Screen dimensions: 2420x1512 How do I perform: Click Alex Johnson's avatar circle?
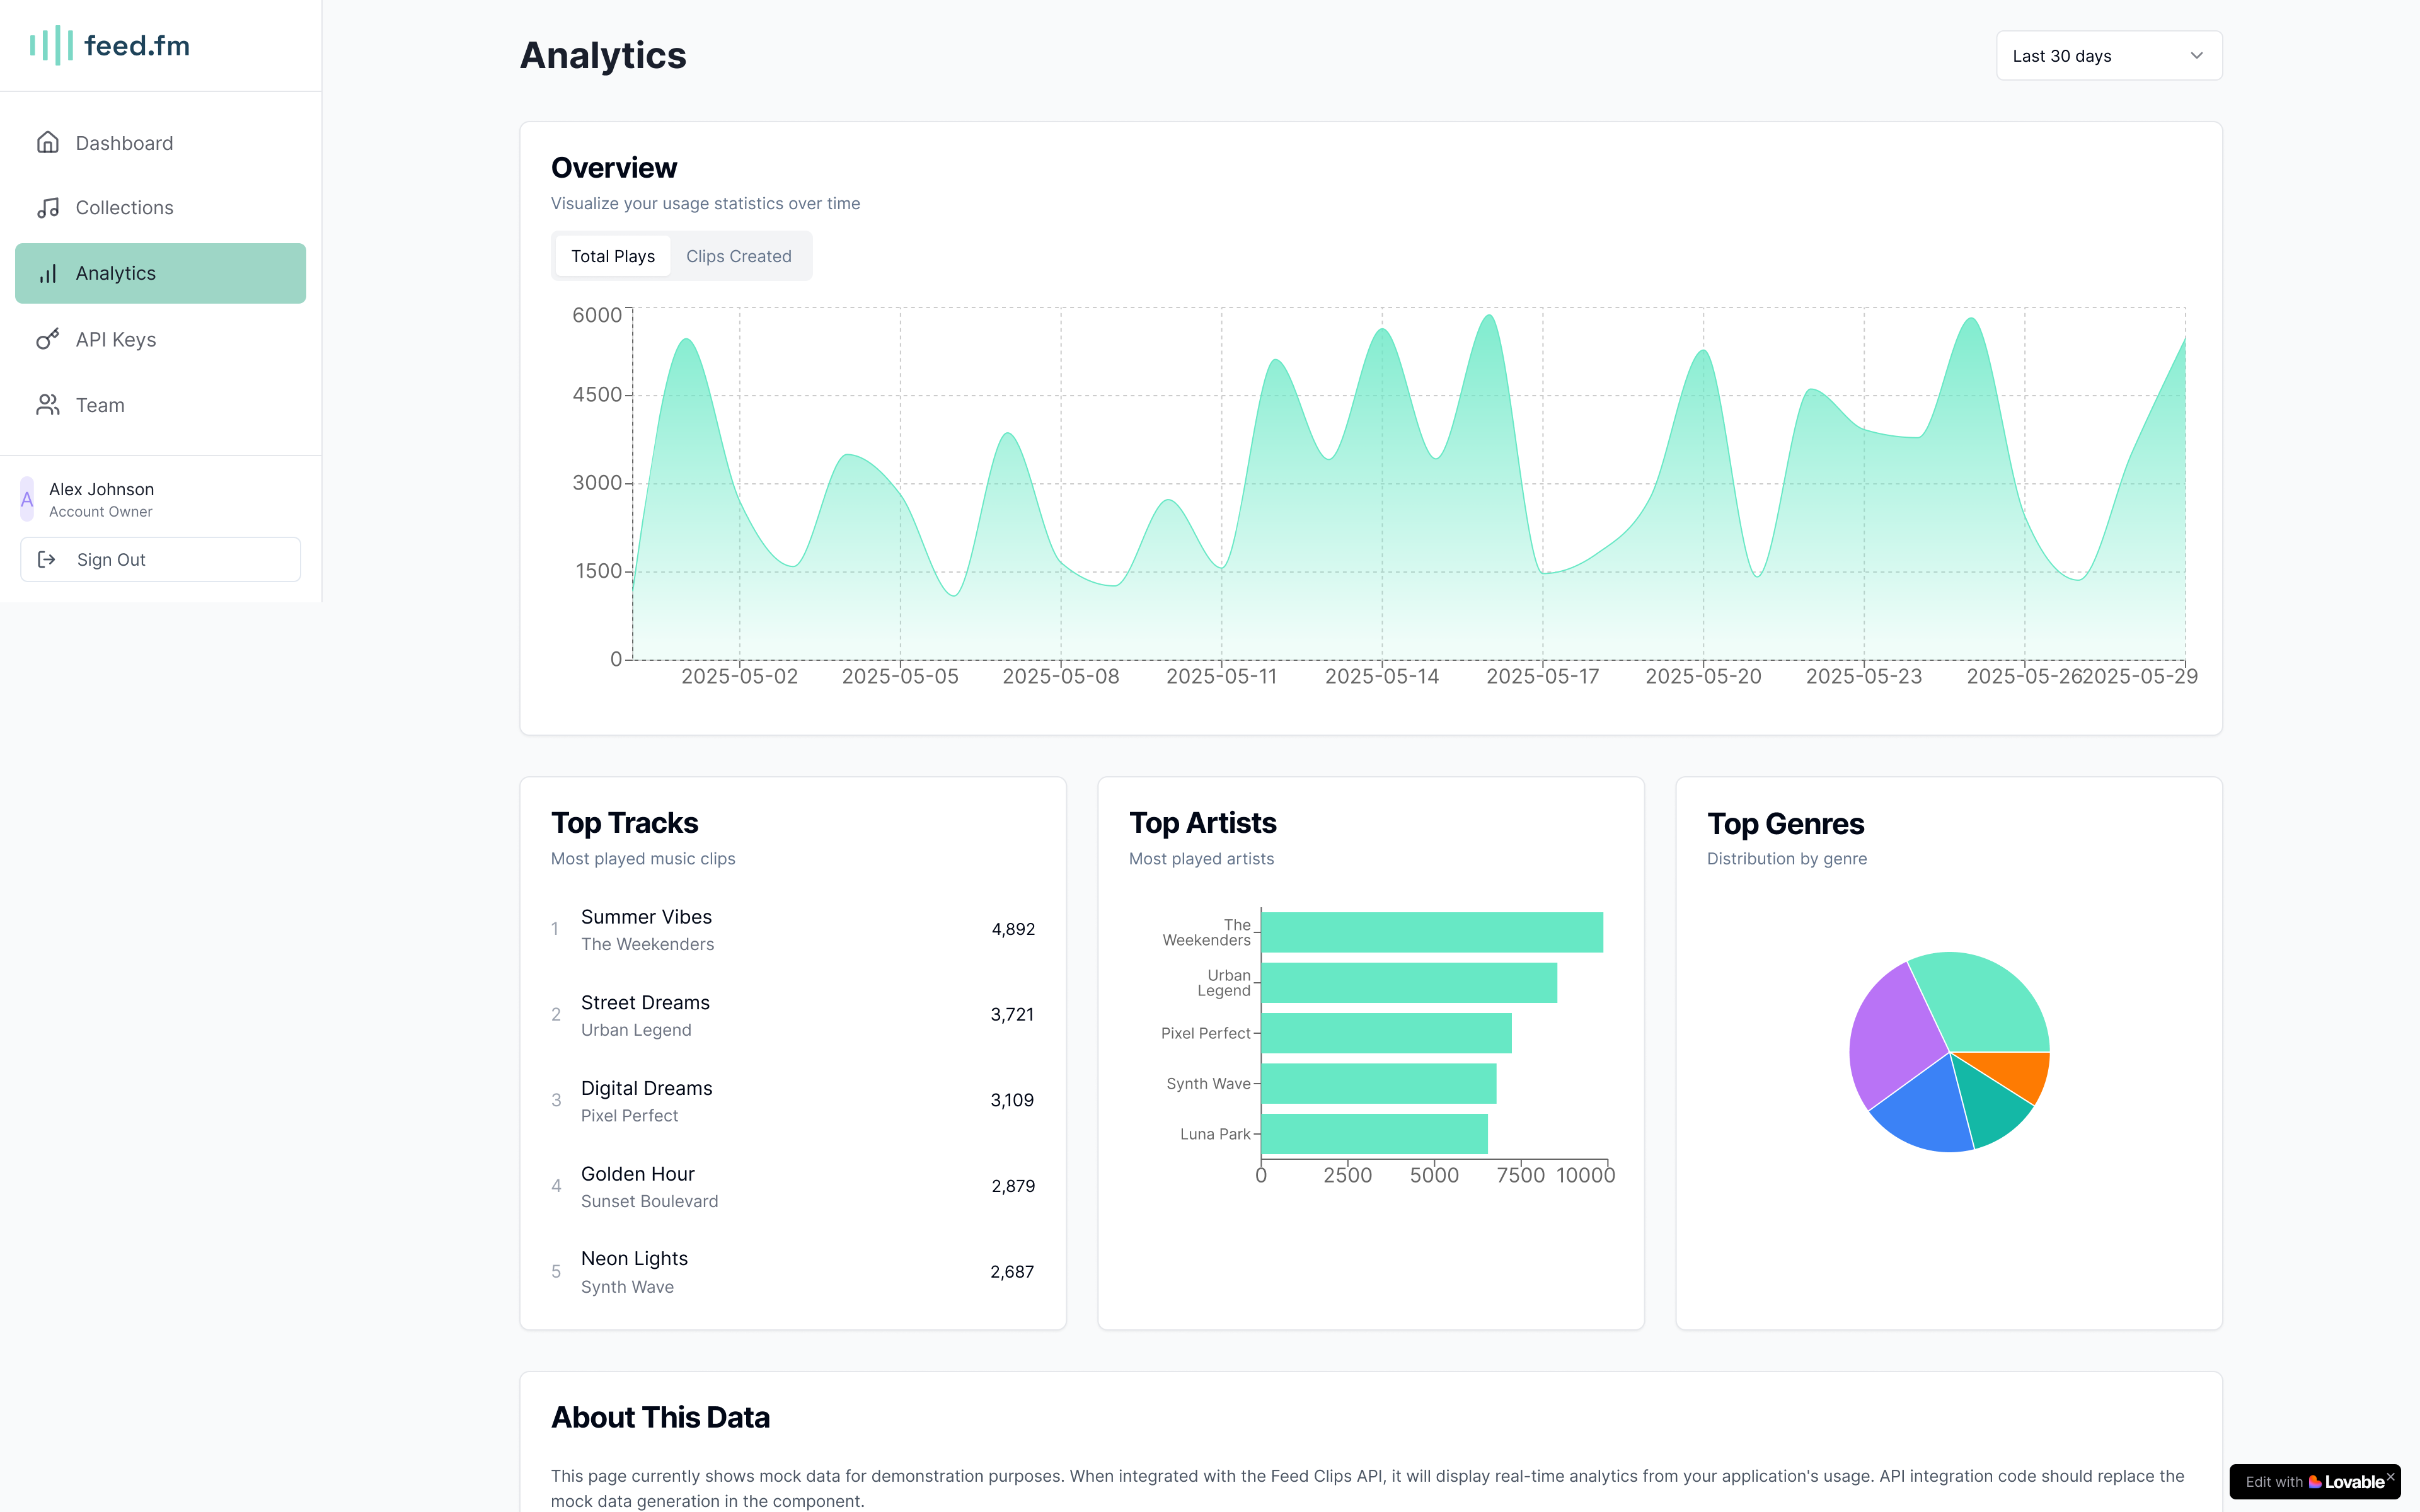(x=27, y=499)
